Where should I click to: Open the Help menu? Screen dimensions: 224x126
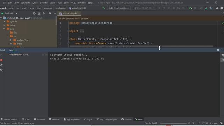point(90,3)
